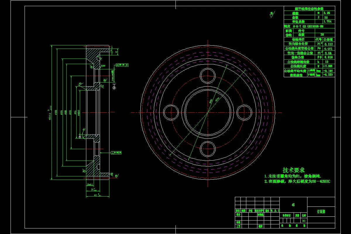Click the 工艺 cell in the title block

(x=238, y=226)
